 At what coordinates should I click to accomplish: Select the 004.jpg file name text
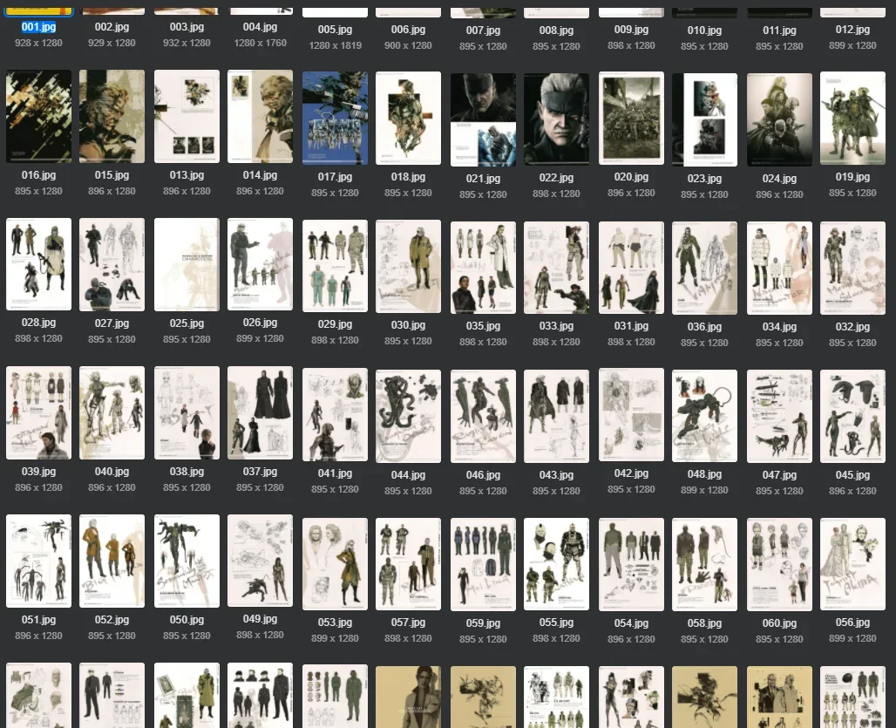coord(260,27)
